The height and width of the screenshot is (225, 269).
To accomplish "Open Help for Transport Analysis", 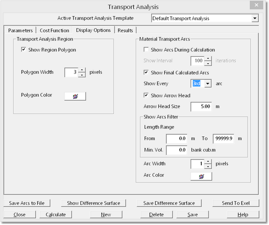I will [x=243, y=214].
